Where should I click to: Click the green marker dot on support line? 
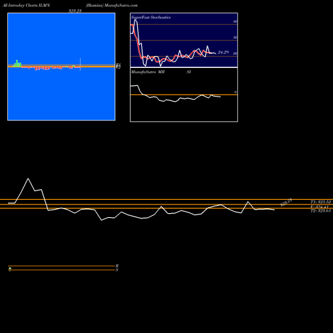point(10,268)
